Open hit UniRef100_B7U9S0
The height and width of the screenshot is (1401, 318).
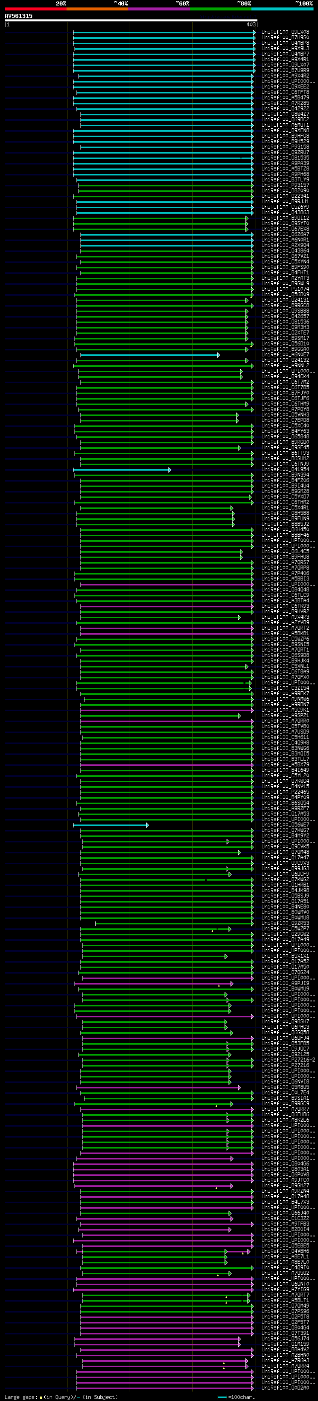coord(285,38)
